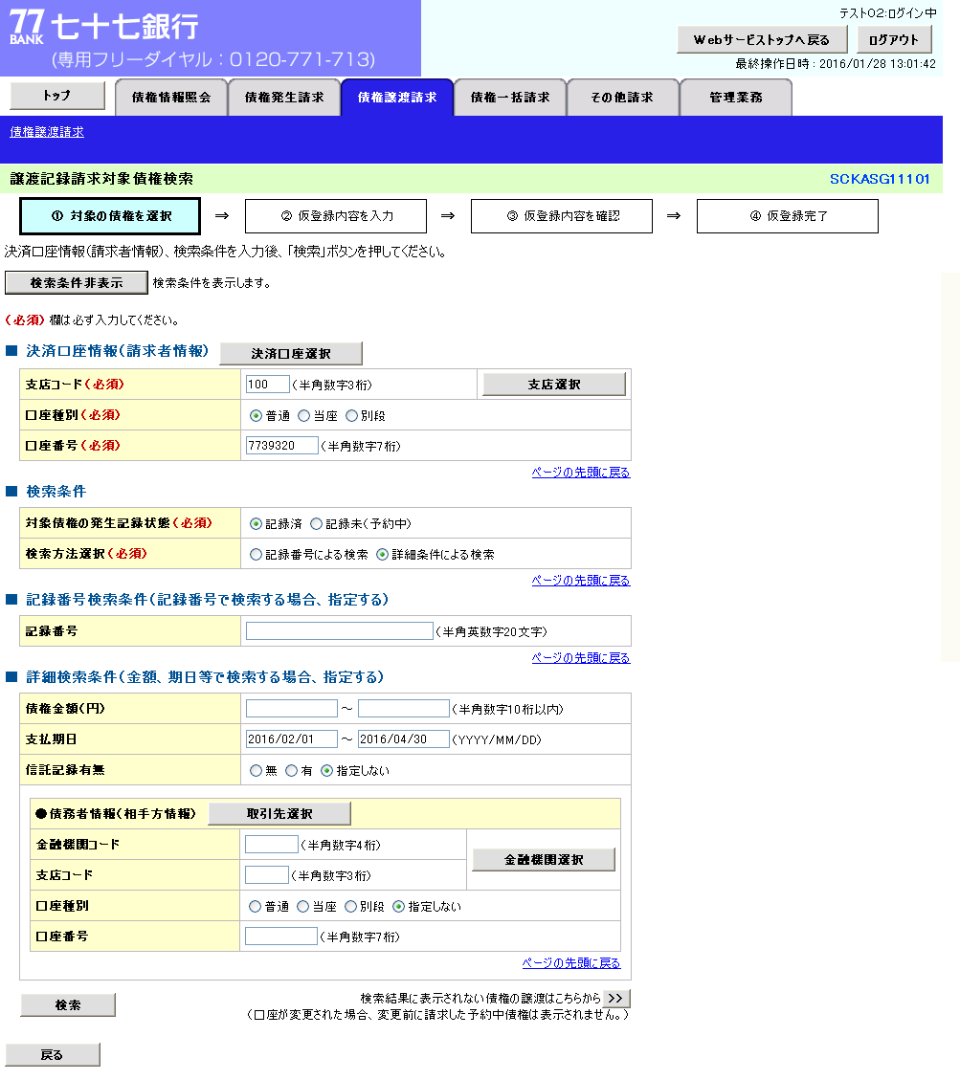Select 普通 for debtor account type

(255, 907)
